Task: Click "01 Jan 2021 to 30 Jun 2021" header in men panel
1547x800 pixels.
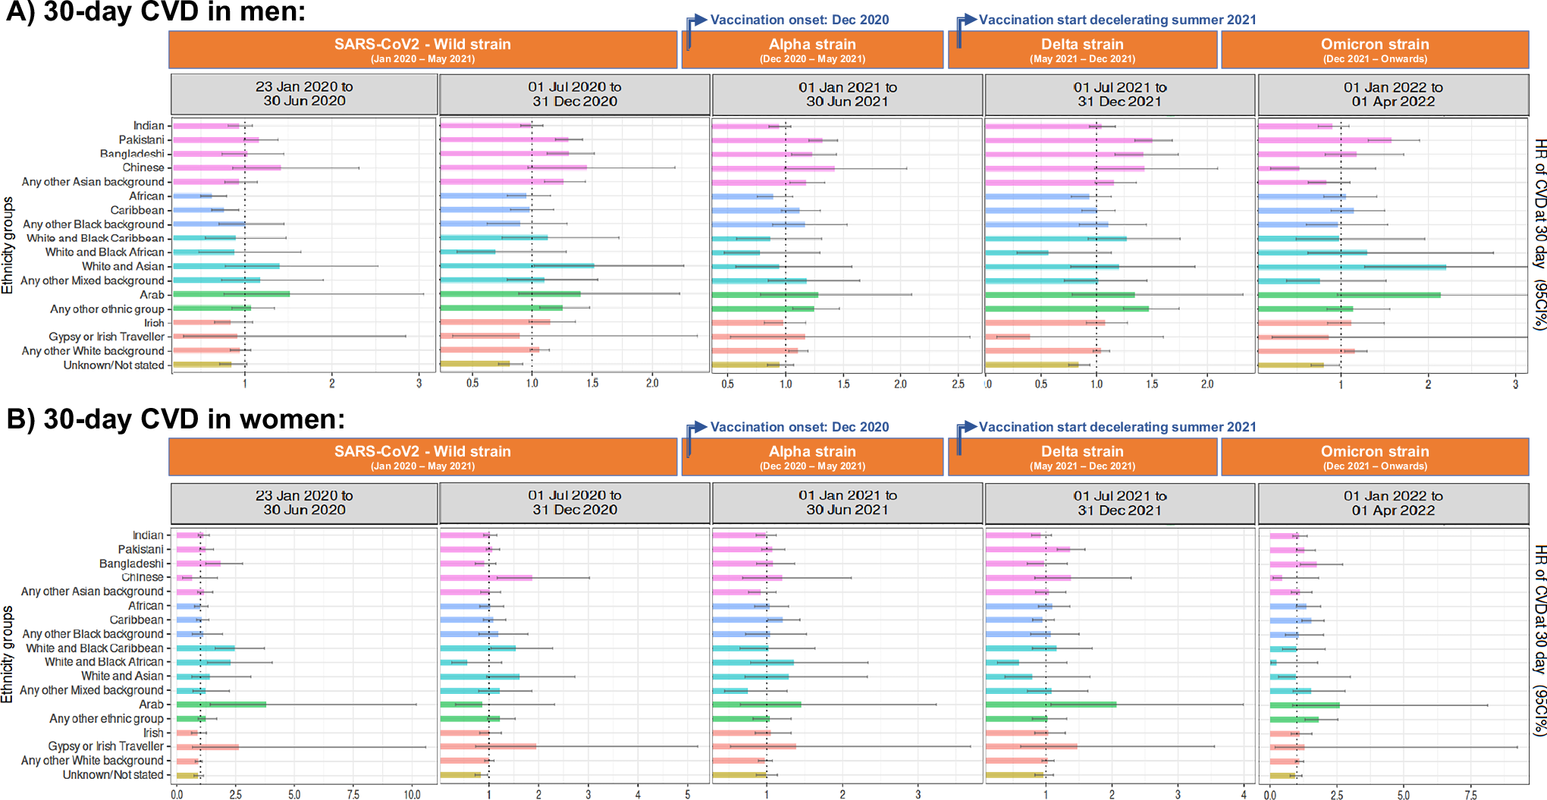Action: click(x=847, y=94)
